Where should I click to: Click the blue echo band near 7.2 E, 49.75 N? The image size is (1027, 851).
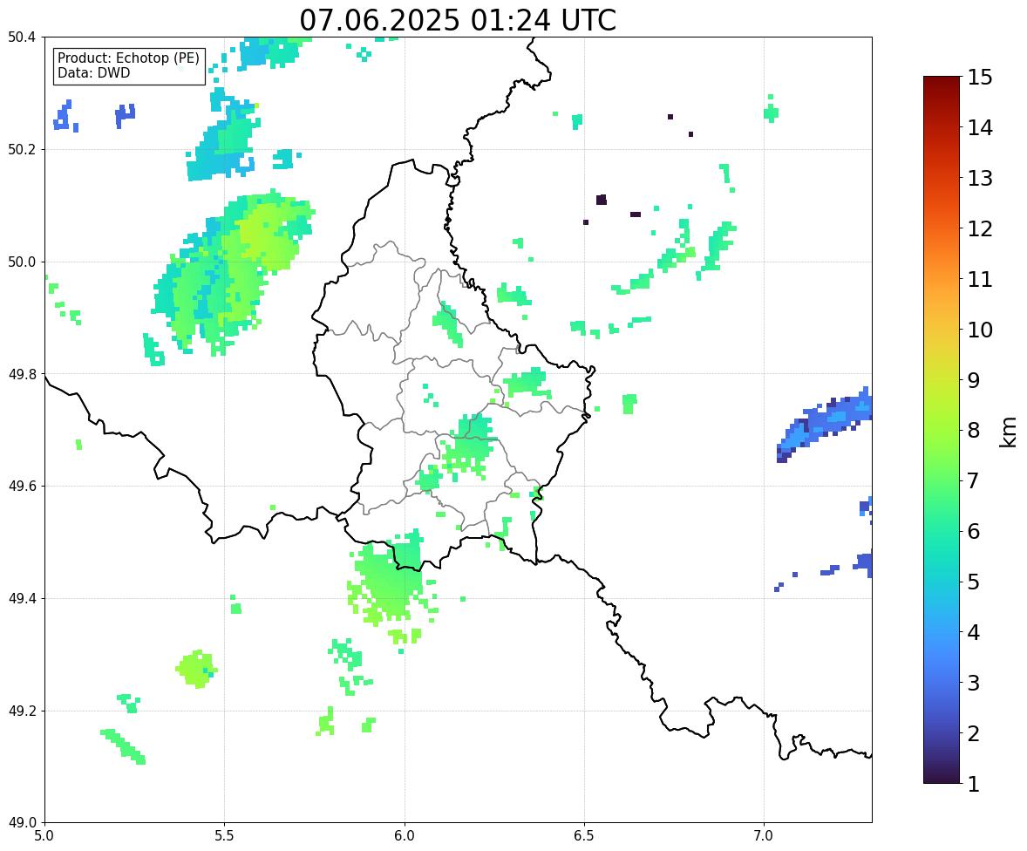(x=824, y=423)
